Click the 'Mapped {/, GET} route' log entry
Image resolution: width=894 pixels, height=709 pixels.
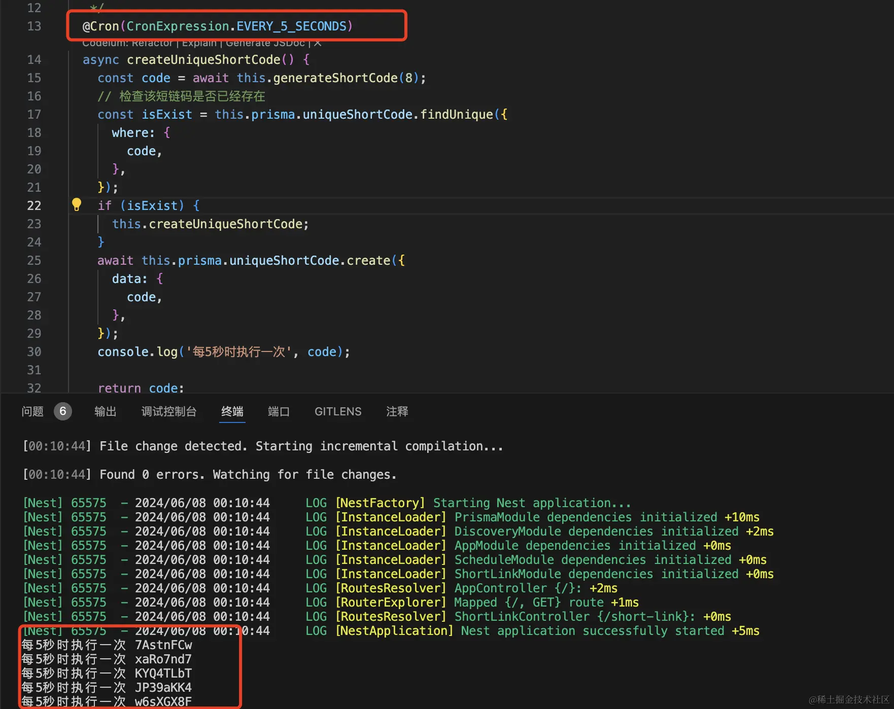click(x=529, y=602)
